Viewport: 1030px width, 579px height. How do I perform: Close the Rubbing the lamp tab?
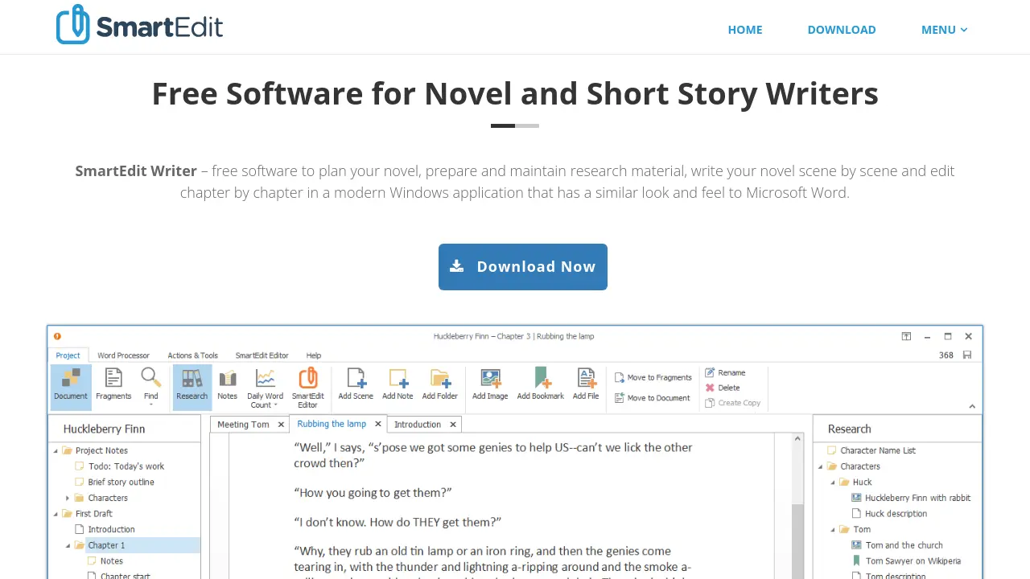tap(378, 424)
